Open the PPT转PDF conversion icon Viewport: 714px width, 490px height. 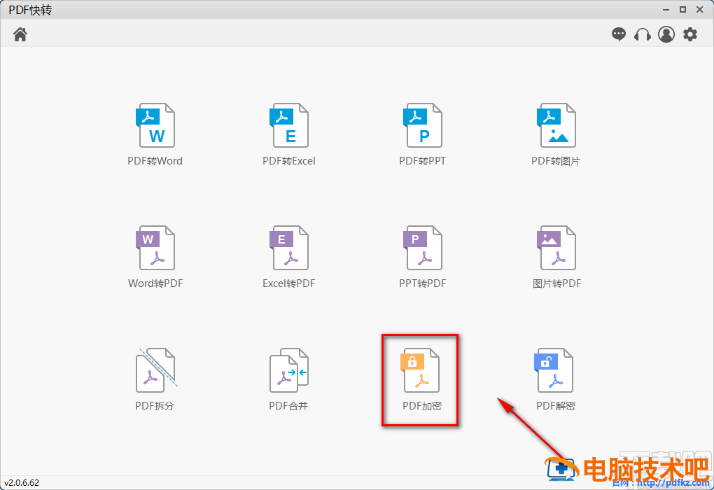click(x=423, y=248)
